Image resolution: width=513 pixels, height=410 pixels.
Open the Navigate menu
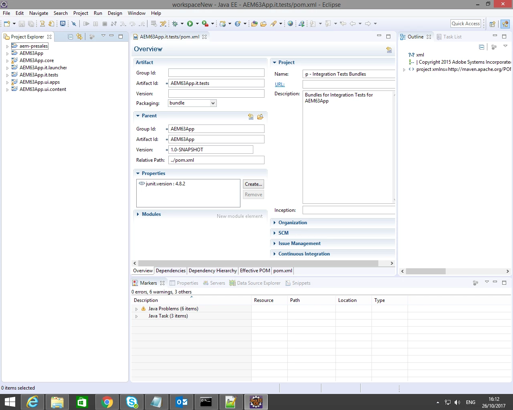[x=38, y=13]
